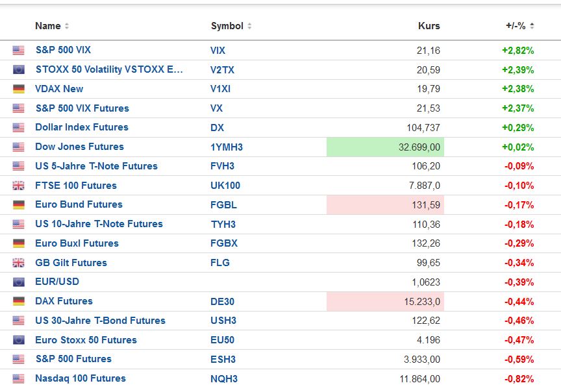Select the Euro Bund price 131,59
Screen dimensions: 561x392
coord(426,205)
